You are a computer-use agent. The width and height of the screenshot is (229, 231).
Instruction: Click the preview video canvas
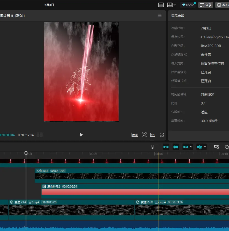[81, 71]
